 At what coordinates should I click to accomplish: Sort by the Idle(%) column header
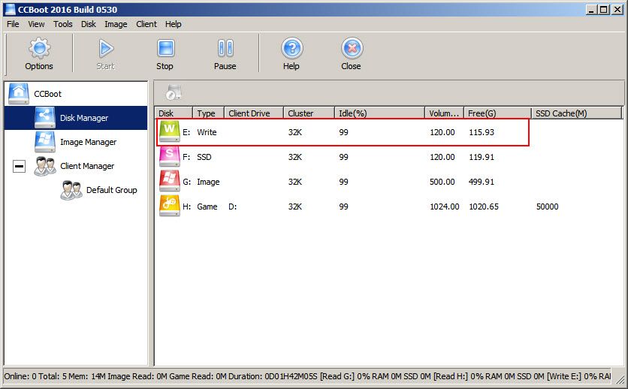(379, 113)
